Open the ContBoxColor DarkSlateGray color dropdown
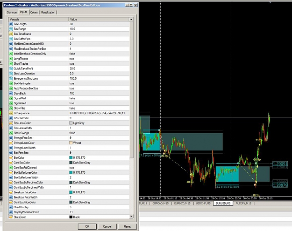Viewport: 292px width, 231px height. pos(99,163)
